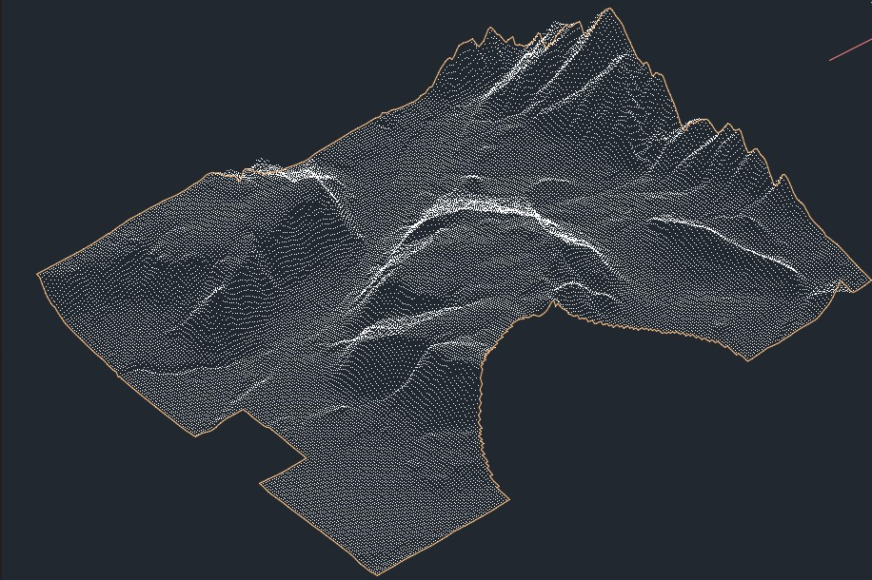872x580 pixels.
Task: Pick the bottom-most corner of the orange boundary
Action: click(378, 575)
